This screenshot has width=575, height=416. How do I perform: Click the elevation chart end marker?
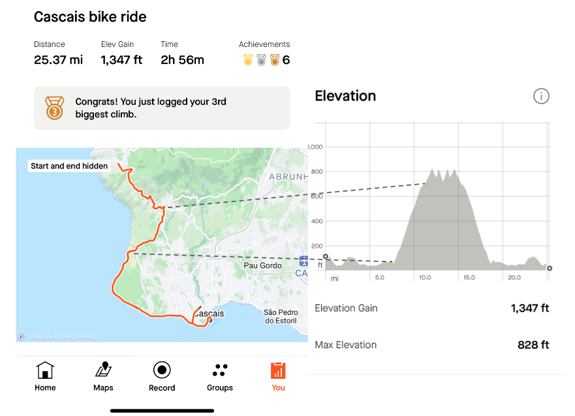tap(549, 269)
